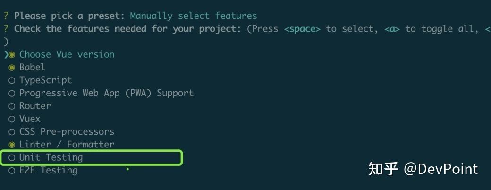
Task: Check the CSS Pre-processors circle
Action: coord(12,131)
